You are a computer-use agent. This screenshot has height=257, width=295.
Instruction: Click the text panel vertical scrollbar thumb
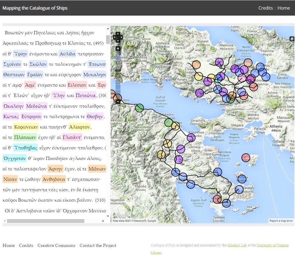(108, 40)
